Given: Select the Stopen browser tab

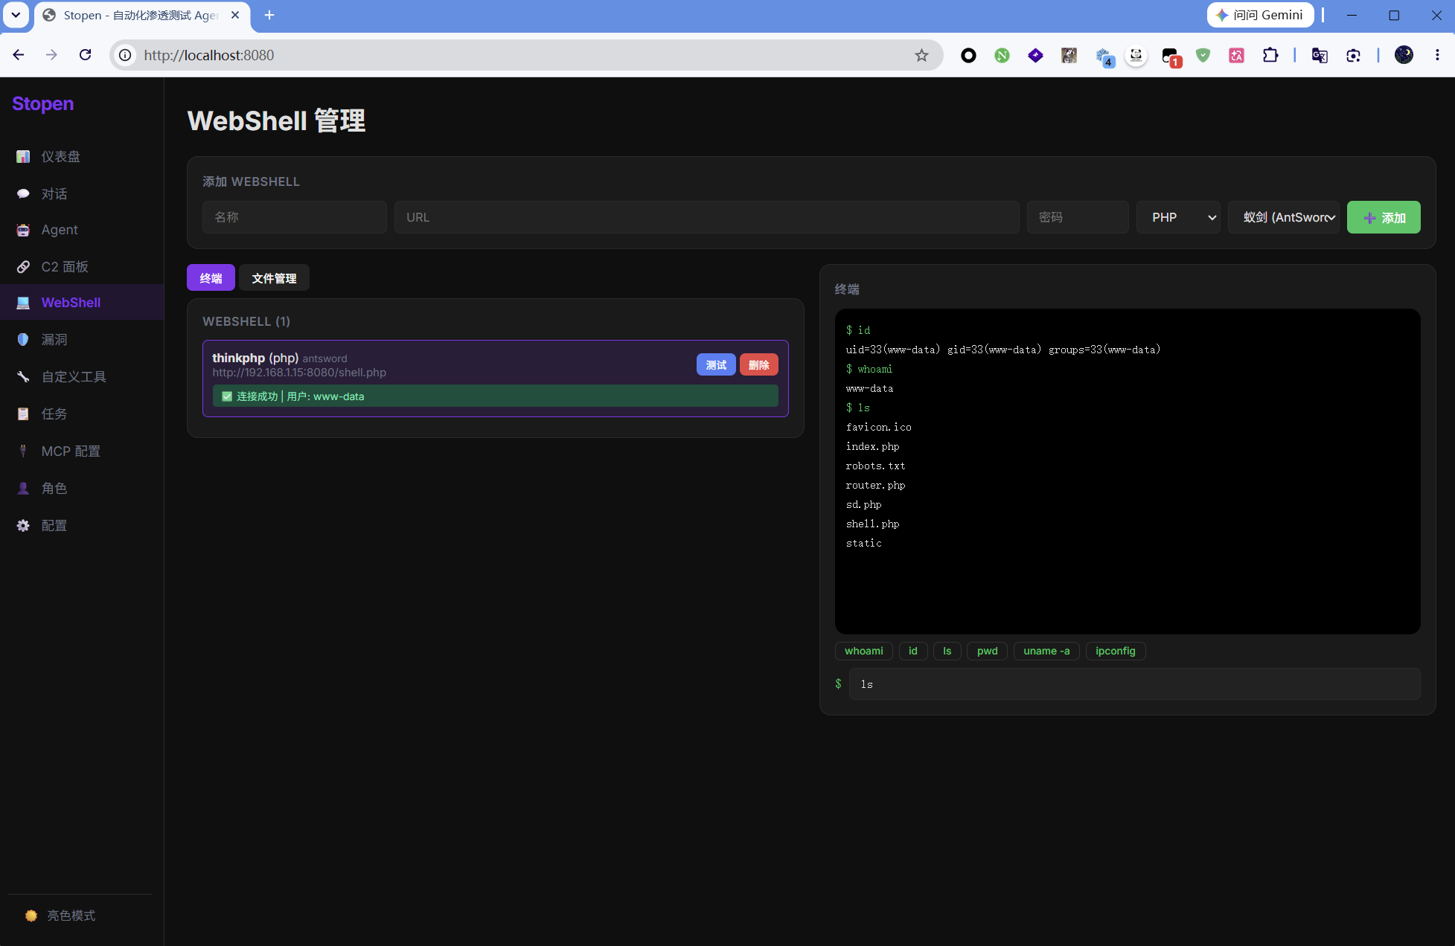Looking at the screenshot, I should coord(141,15).
